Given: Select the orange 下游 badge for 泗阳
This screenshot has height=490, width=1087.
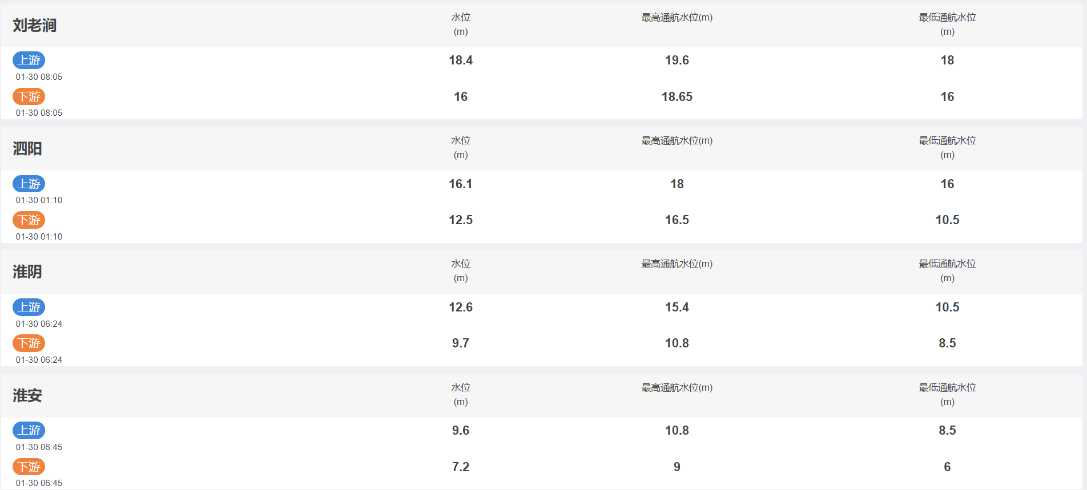Looking at the screenshot, I should (x=29, y=220).
